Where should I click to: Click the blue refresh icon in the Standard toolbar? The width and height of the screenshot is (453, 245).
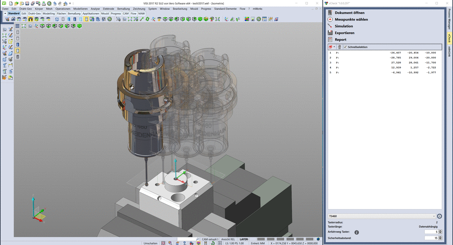[57, 19]
